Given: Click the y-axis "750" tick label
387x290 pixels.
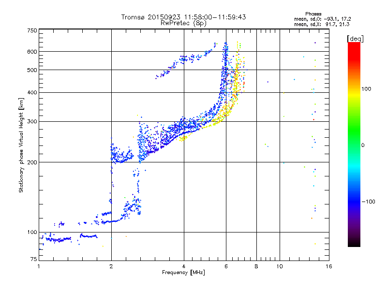Looking at the screenshot, I should click(x=32, y=30).
